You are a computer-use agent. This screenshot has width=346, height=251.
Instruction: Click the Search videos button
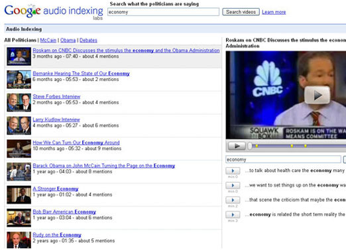(241, 12)
